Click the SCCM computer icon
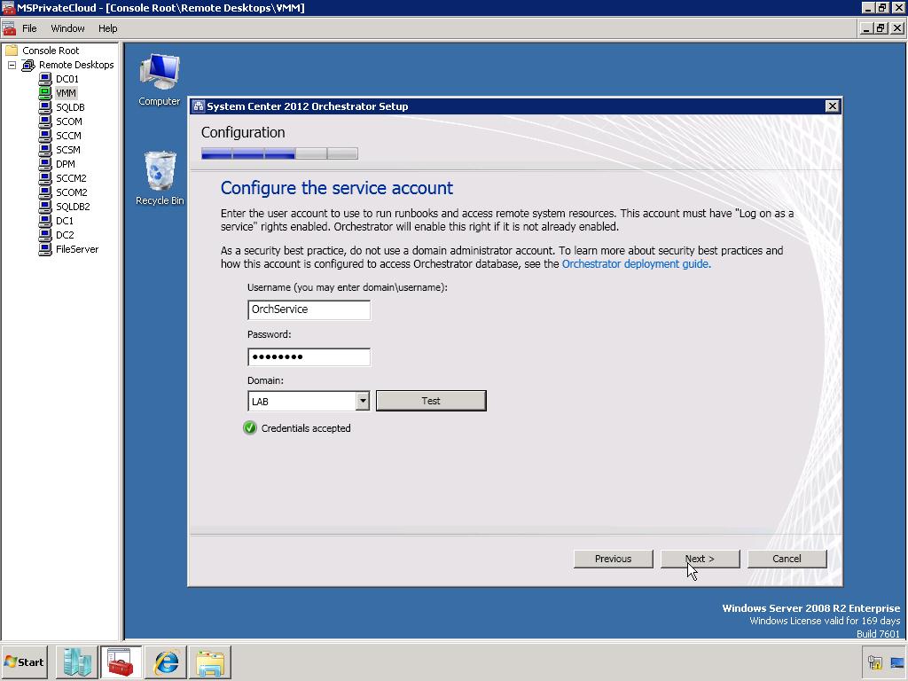Screen dimensions: 908x681 tap(45, 136)
